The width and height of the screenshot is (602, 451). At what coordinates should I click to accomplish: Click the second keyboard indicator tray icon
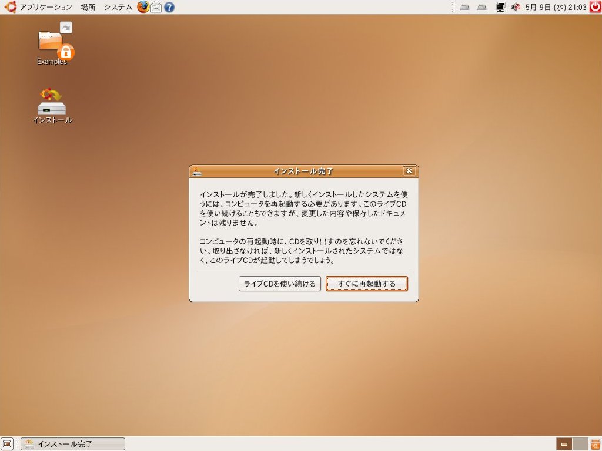point(482,7)
